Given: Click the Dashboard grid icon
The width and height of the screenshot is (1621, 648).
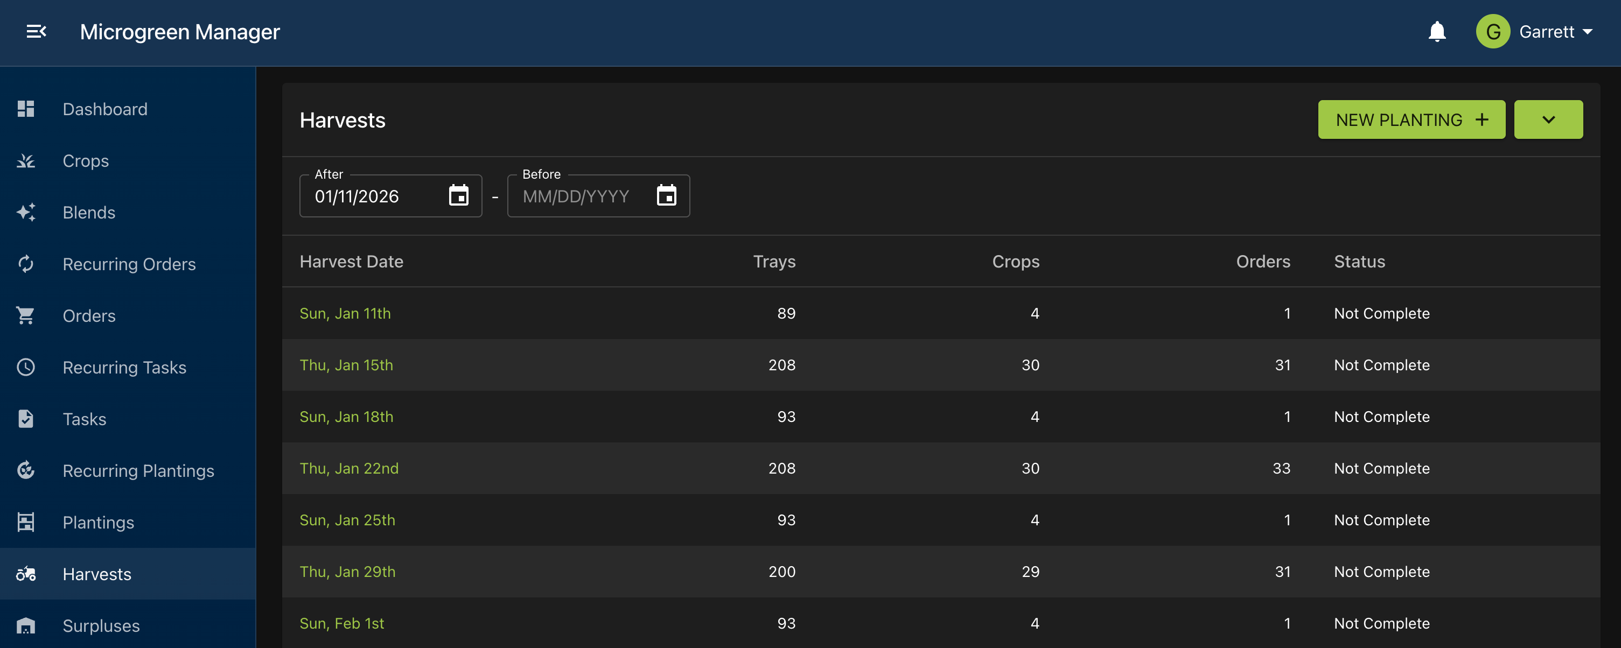Looking at the screenshot, I should [x=26, y=109].
